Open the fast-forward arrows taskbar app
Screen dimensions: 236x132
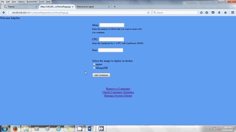101,129
